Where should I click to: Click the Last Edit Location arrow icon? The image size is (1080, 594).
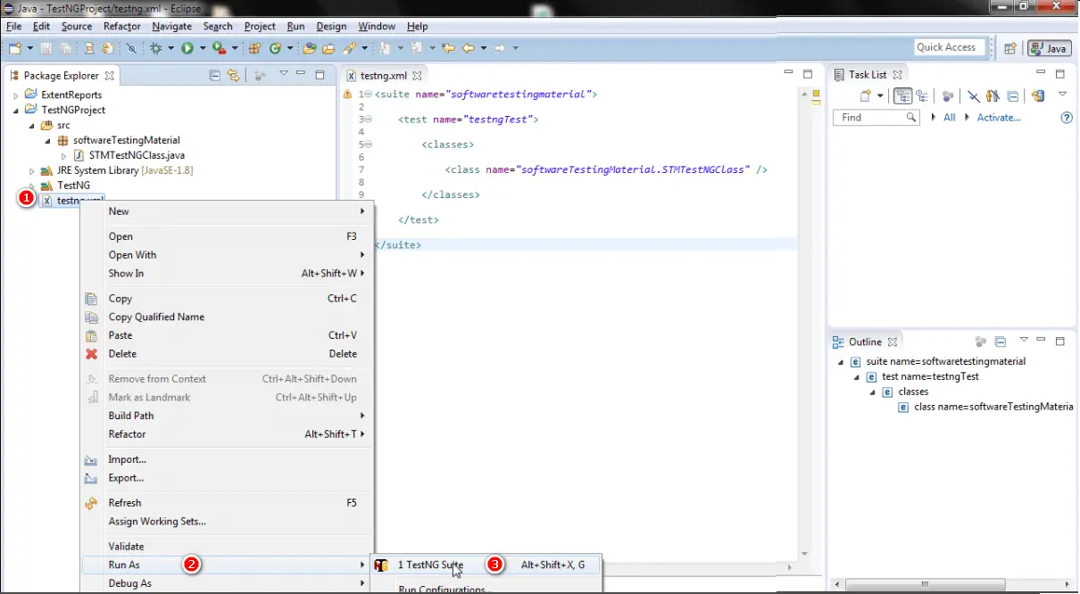[448, 48]
